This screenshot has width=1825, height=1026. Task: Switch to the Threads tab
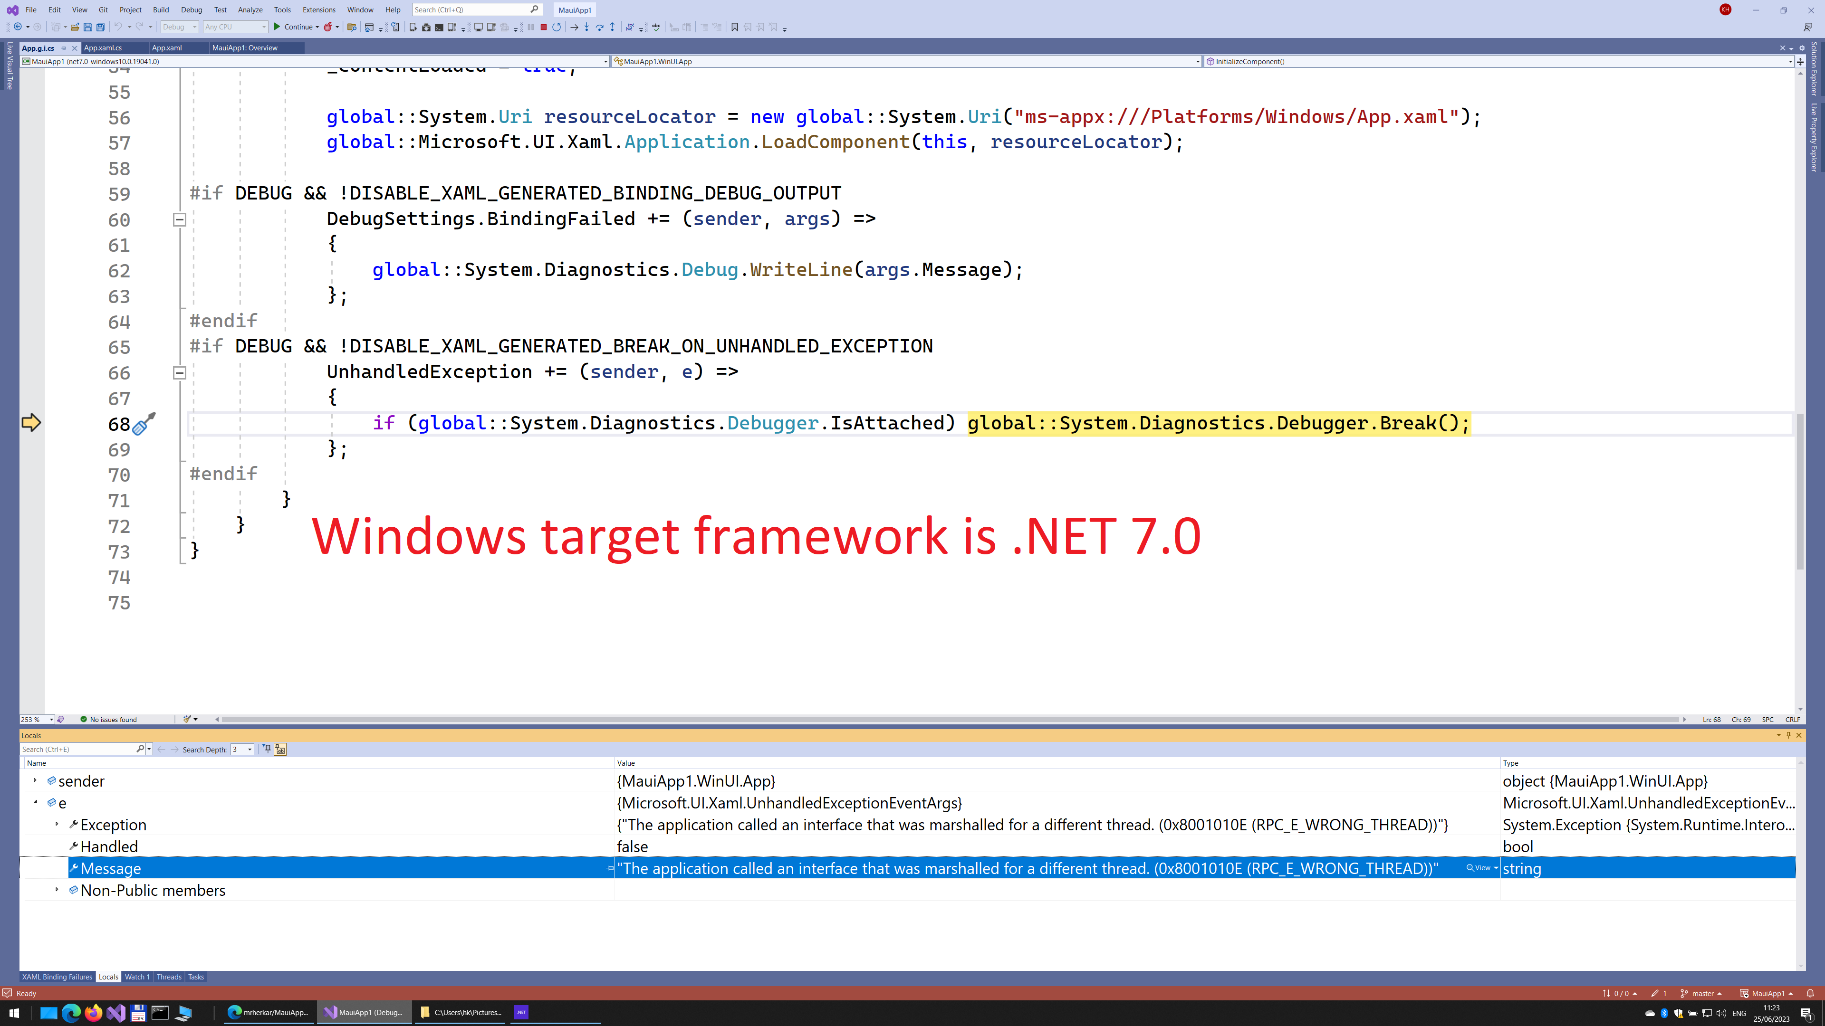click(x=169, y=977)
